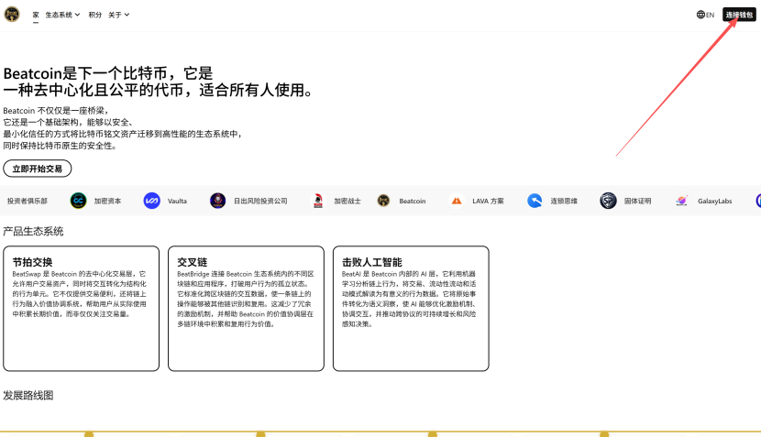Switch language via the EN label
The image size is (761, 437).
[x=710, y=15]
